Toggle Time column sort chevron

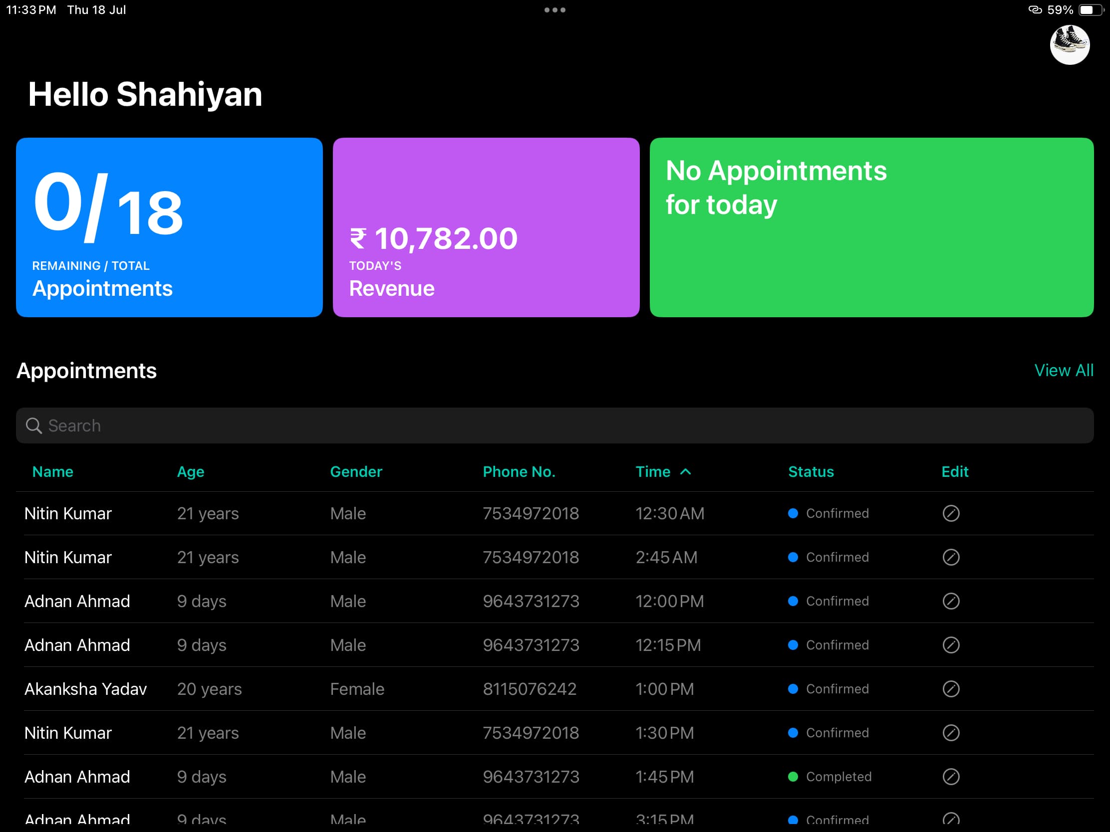(685, 471)
